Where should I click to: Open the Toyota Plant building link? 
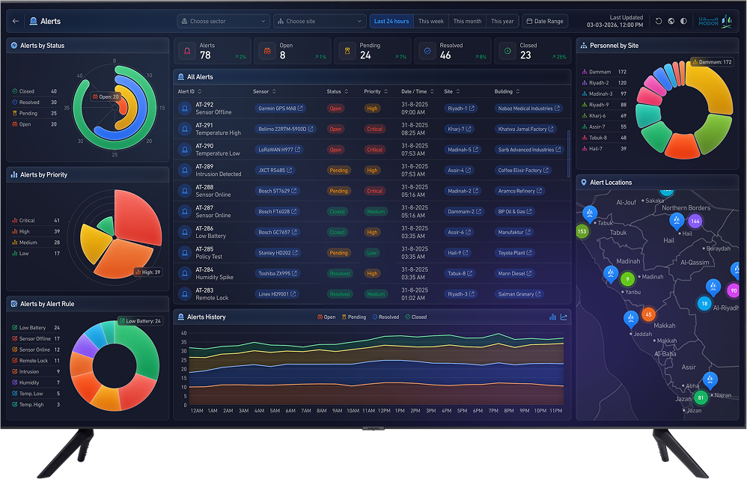click(x=514, y=253)
